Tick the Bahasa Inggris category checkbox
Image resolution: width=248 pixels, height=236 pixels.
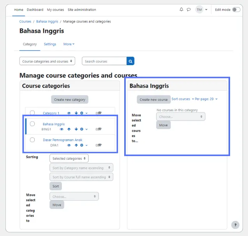click(32, 124)
